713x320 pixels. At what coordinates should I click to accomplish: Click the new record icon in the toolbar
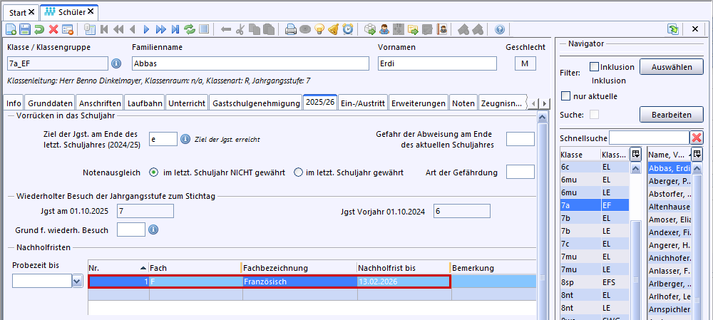pos(11,29)
